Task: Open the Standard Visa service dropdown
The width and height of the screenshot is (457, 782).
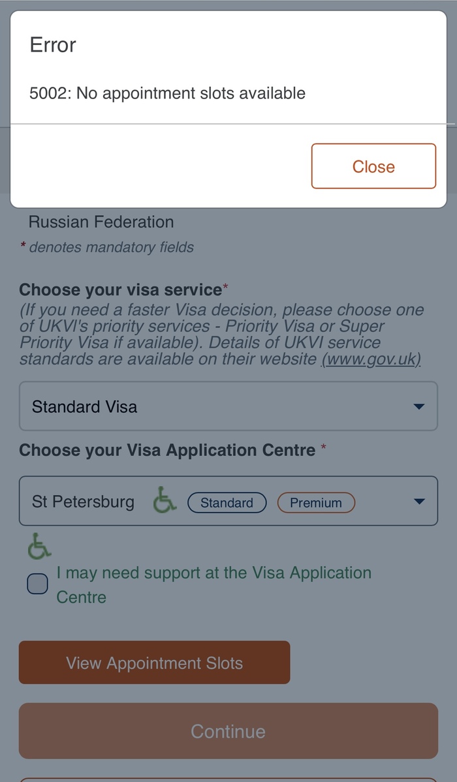Action: pyautogui.click(x=215, y=407)
